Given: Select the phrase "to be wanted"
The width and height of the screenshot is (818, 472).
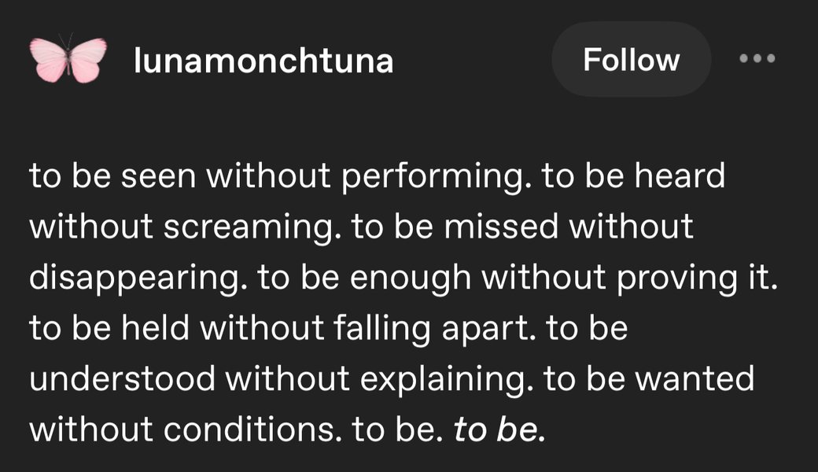Looking at the screenshot, I should pos(650,378).
